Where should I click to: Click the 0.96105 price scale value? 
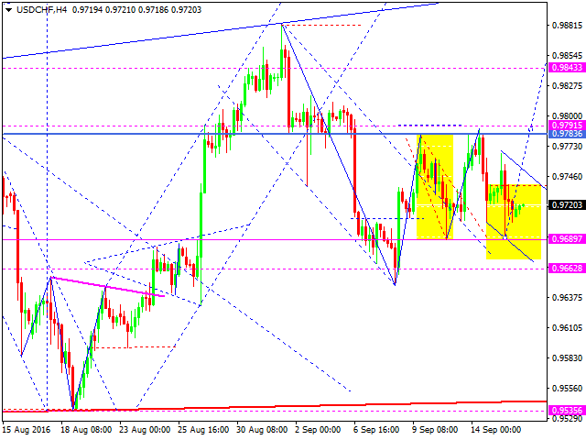(567, 328)
